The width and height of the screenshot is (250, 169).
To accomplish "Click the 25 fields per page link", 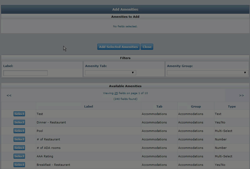I will pos(116,93).
